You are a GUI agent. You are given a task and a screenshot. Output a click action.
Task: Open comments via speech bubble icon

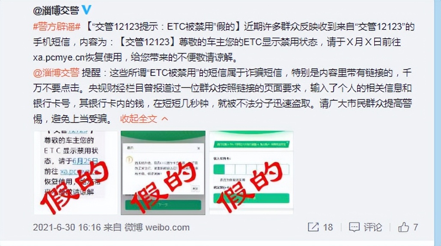click(x=354, y=227)
